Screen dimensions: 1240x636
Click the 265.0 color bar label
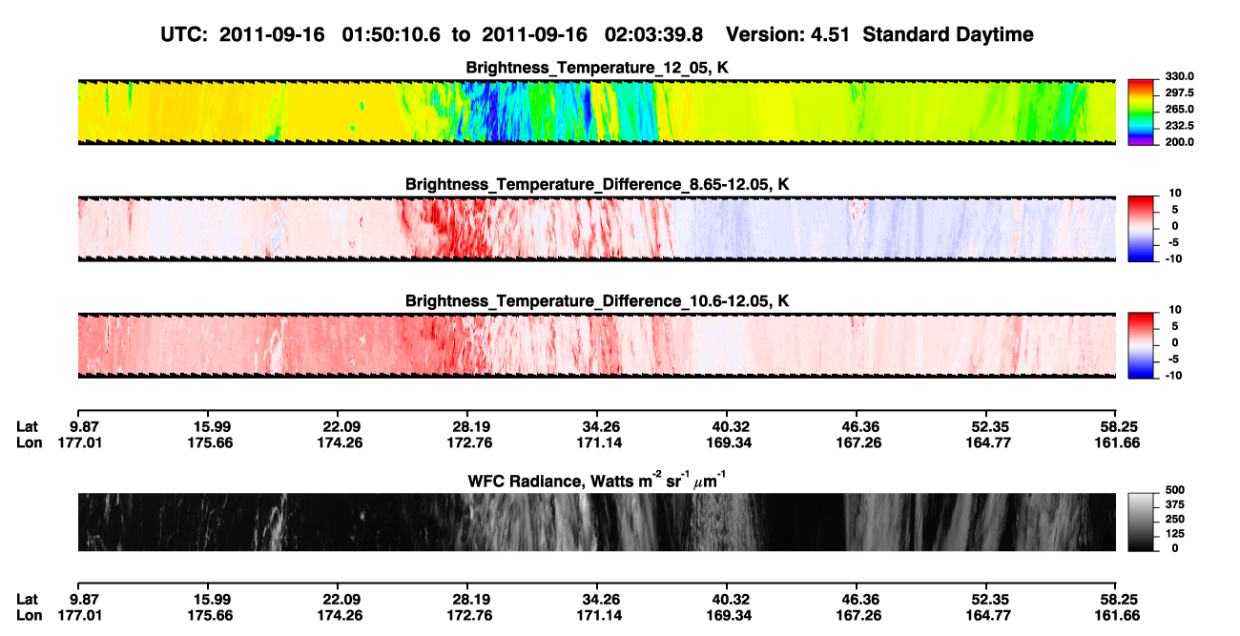coord(1178,109)
